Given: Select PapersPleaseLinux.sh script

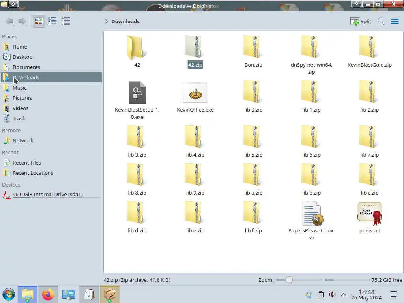Looking at the screenshot, I should pos(312,221).
